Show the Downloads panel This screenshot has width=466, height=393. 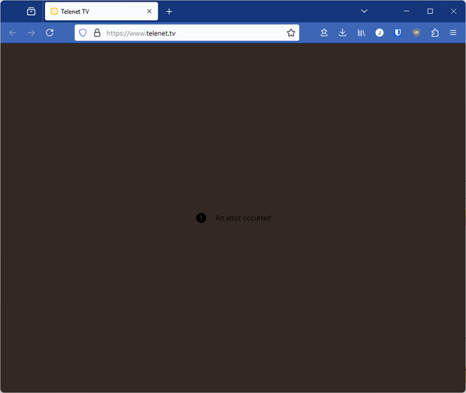(x=343, y=33)
